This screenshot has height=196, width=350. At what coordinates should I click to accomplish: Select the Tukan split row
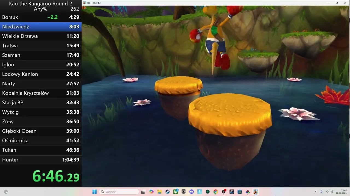[x=41, y=150]
